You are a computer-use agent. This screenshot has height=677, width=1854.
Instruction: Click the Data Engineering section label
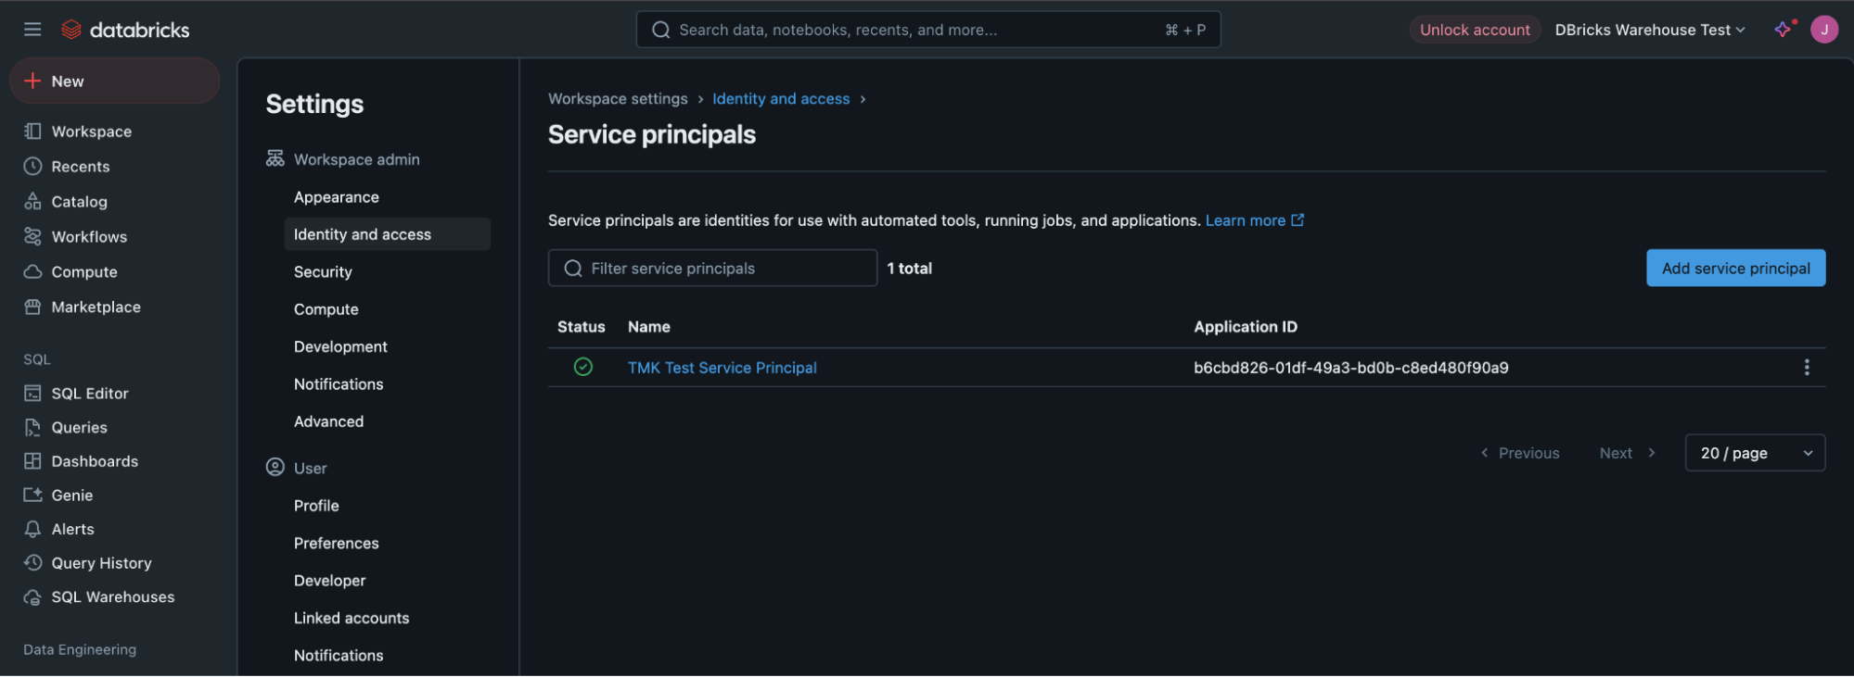[x=80, y=650]
